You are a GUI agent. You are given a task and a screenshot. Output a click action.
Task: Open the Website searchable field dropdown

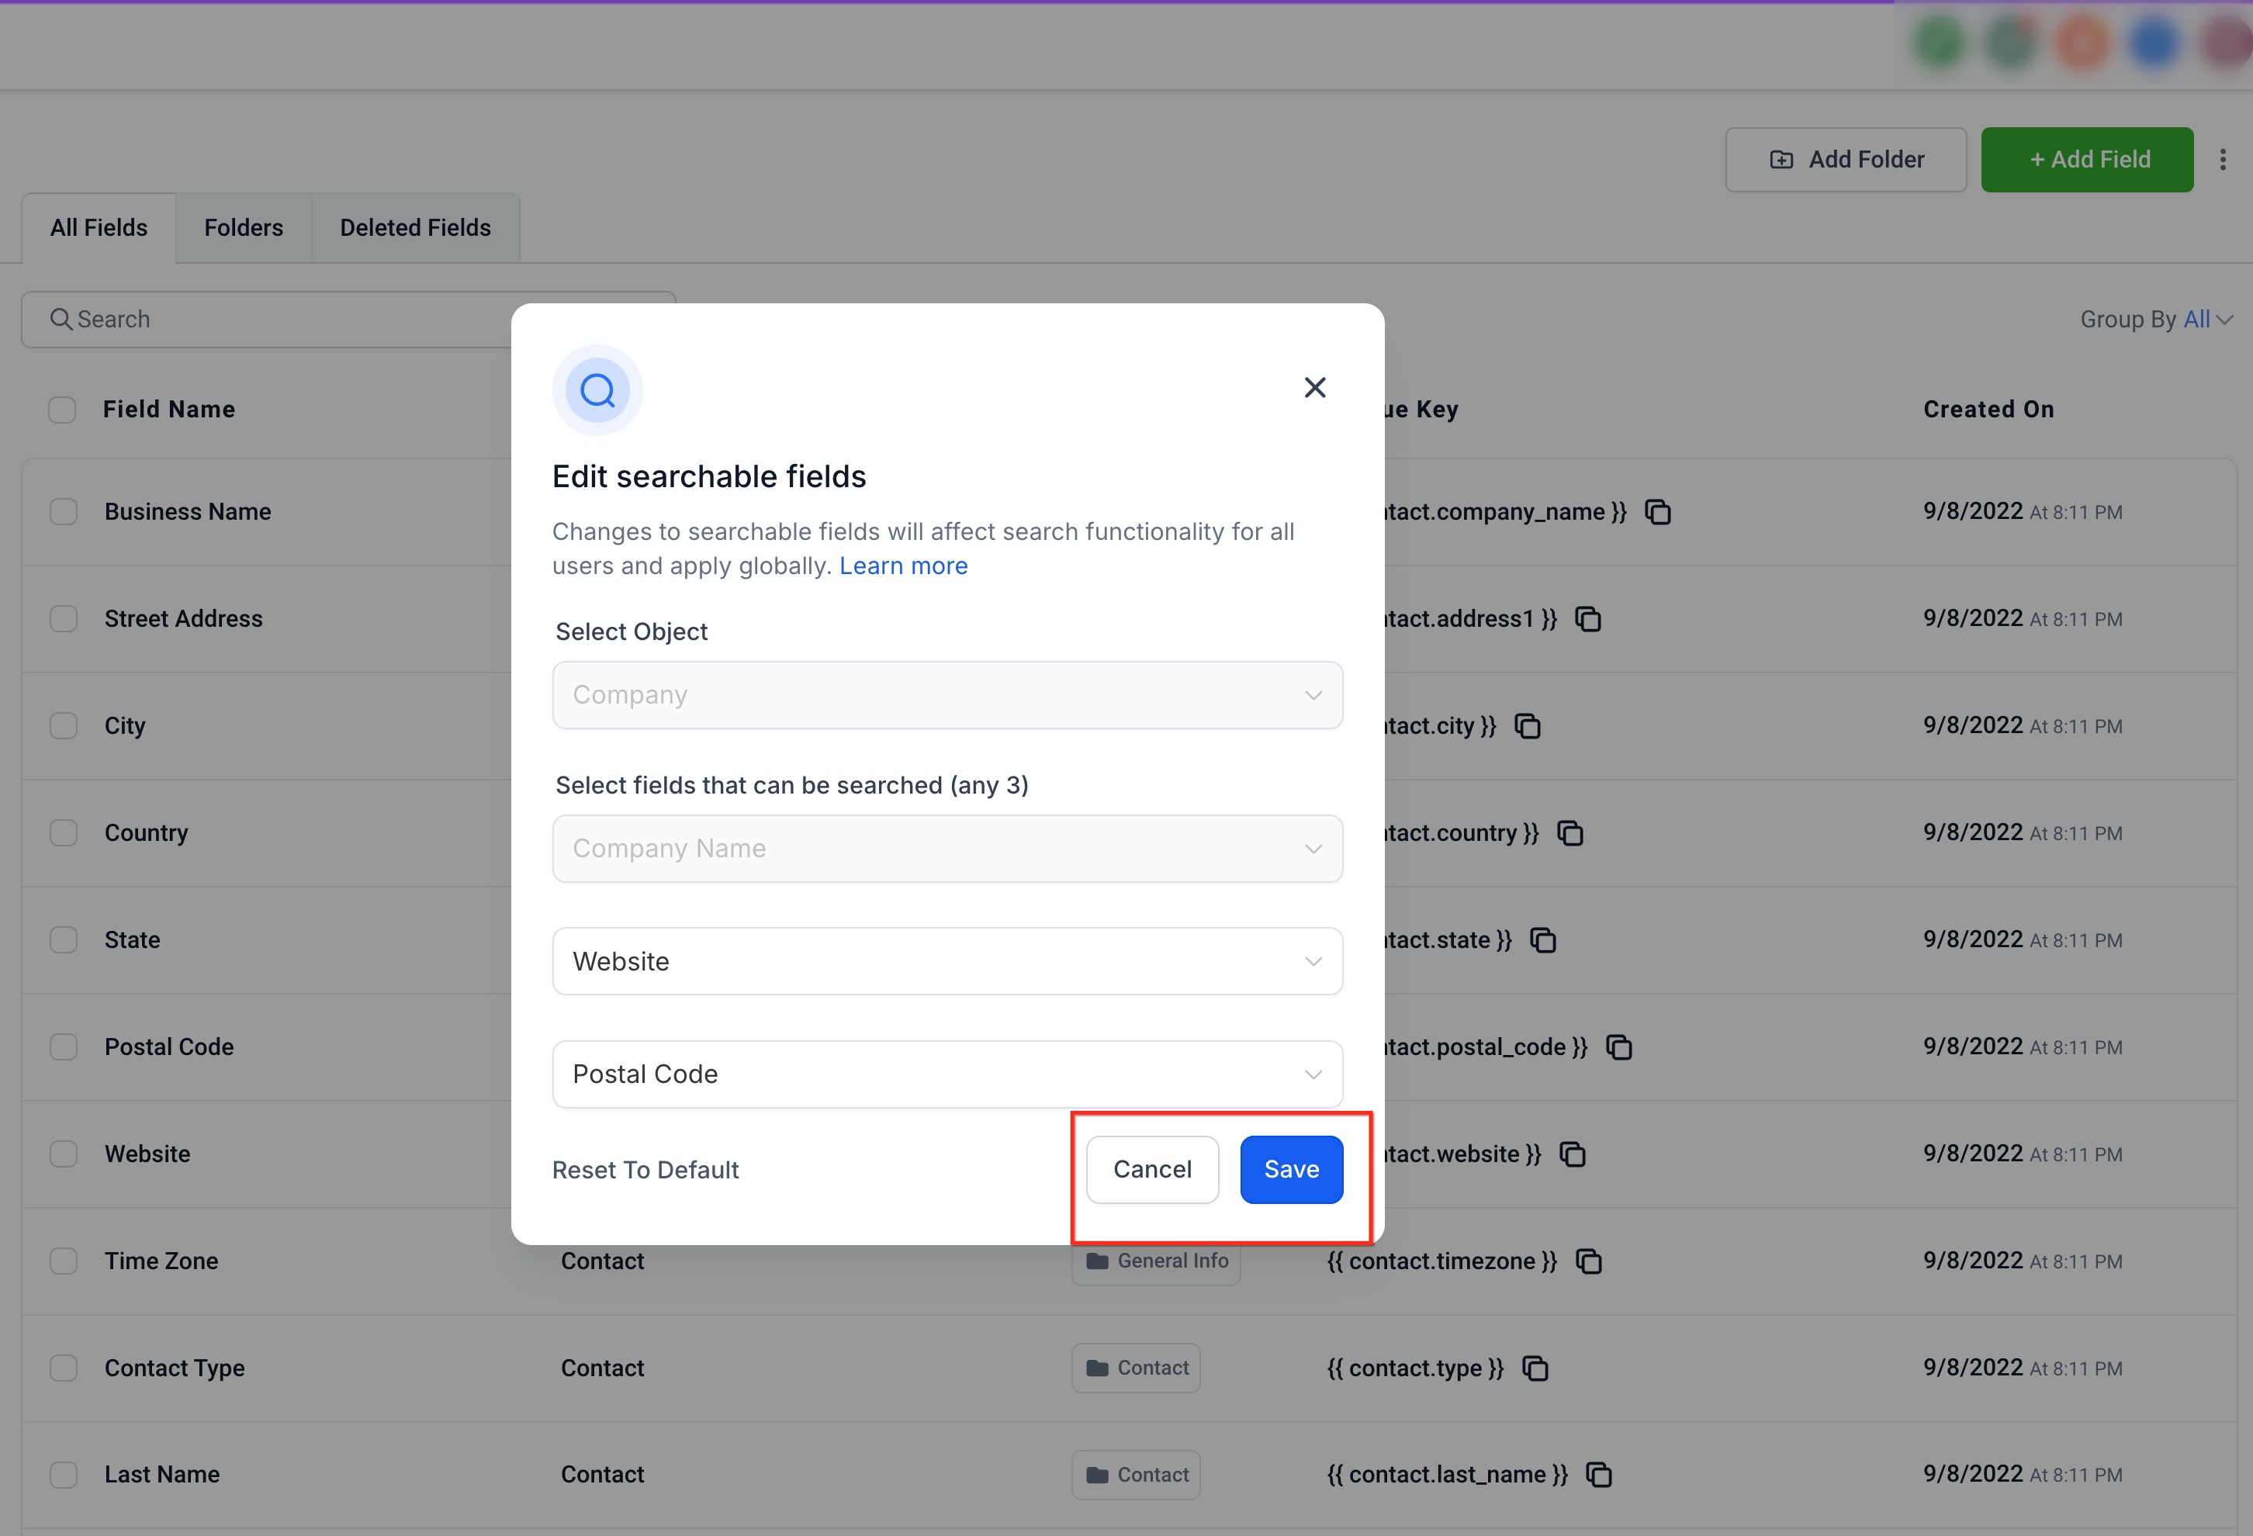[x=947, y=961]
